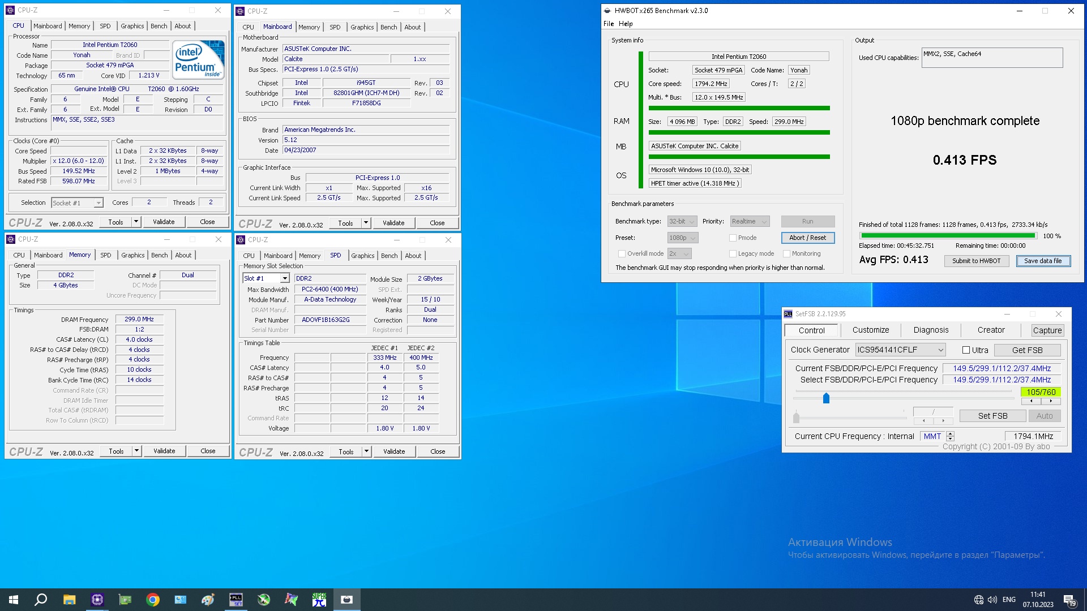Click Save data file button

click(x=1043, y=261)
